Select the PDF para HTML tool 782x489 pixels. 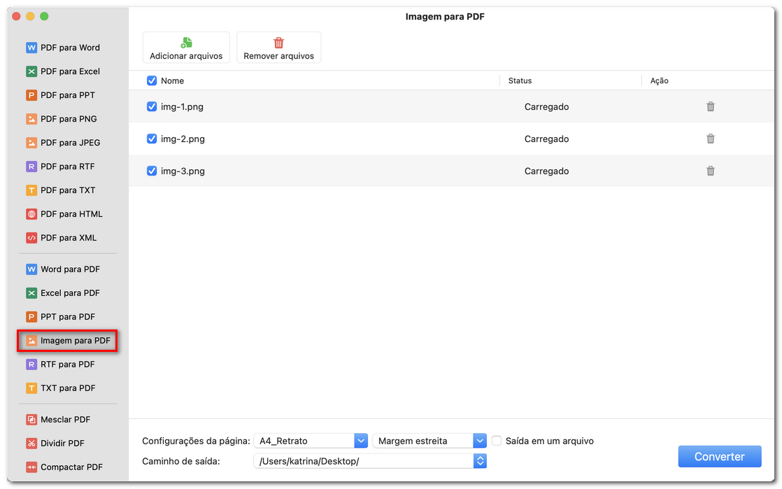pyautogui.click(x=68, y=213)
